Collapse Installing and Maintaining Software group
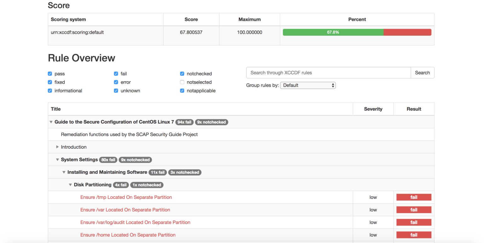This screenshot has width=484, height=243. (x=64, y=172)
